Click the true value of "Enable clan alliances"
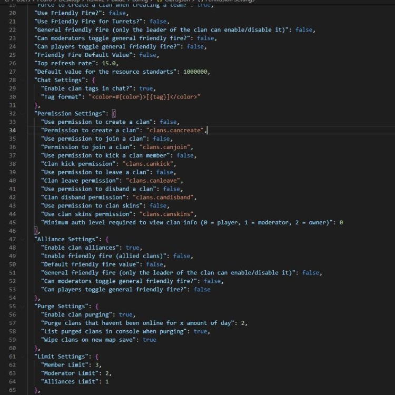The width and height of the screenshot is (395, 395). click(132, 248)
